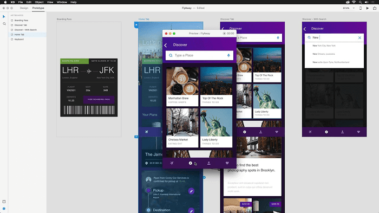This screenshot has width=379, height=213.
Task: Click the search magnifier icon in the Preview search field
Action: pos(171,55)
